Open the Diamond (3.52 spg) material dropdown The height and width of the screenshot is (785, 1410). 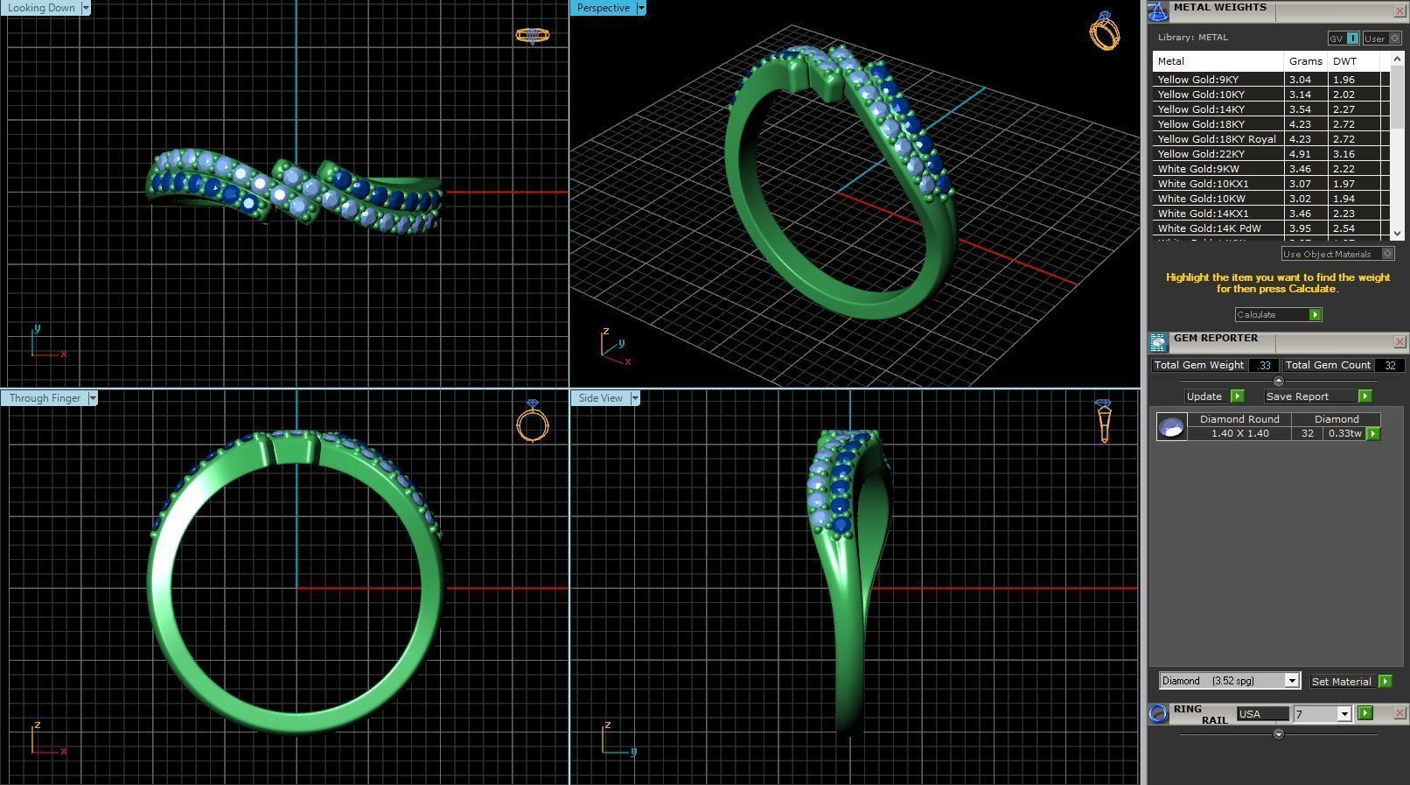(x=1292, y=681)
